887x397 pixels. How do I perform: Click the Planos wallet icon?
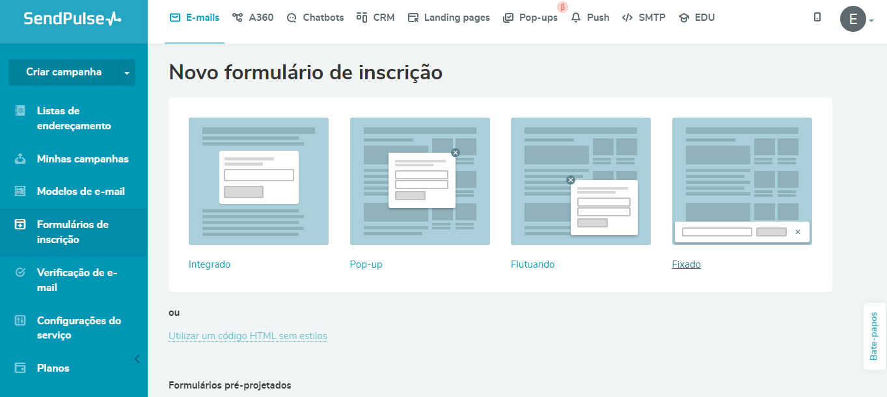(x=20, y=368)
